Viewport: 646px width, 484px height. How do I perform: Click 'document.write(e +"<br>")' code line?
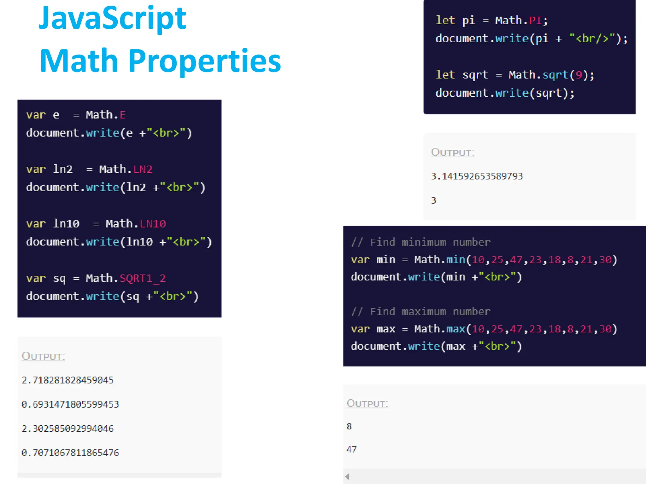109,133
